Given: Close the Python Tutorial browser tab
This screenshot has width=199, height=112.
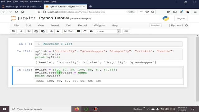Looking at the screenshot, I should pyautogui.click(x=84, y=7).
